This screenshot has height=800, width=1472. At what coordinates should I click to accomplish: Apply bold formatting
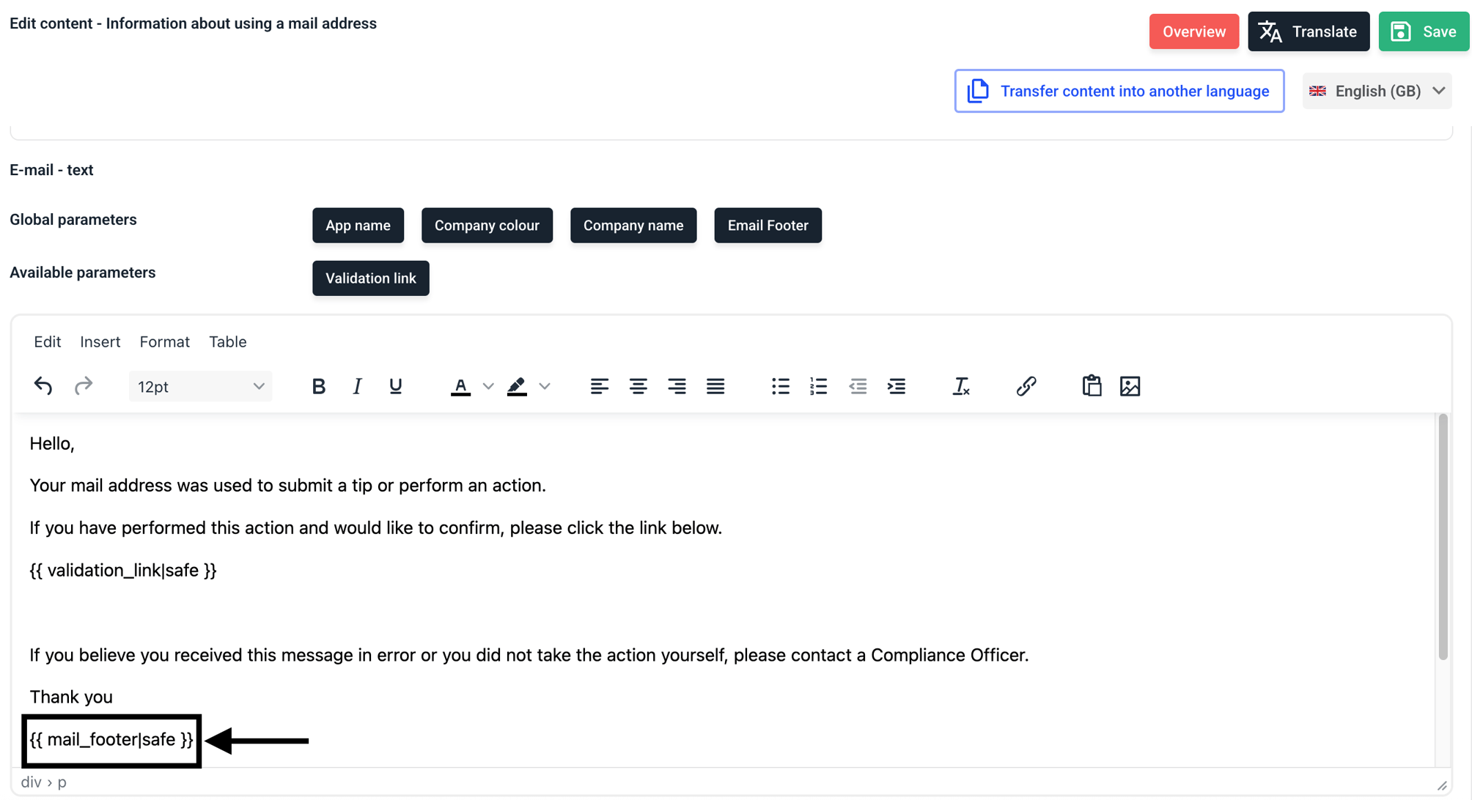(318, 386)
